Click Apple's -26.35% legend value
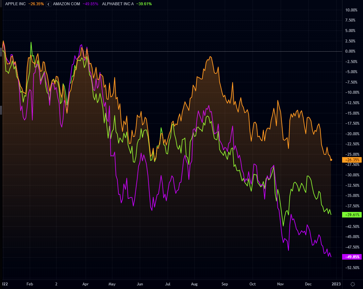This screenshot has height=289, width=363. point(36,4)
